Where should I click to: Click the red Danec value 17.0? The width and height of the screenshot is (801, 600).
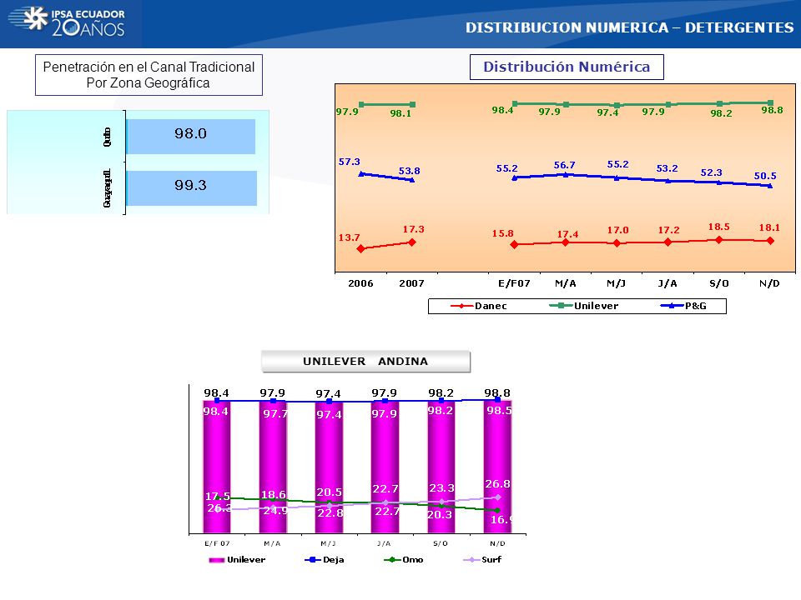[x=618, y=230]
